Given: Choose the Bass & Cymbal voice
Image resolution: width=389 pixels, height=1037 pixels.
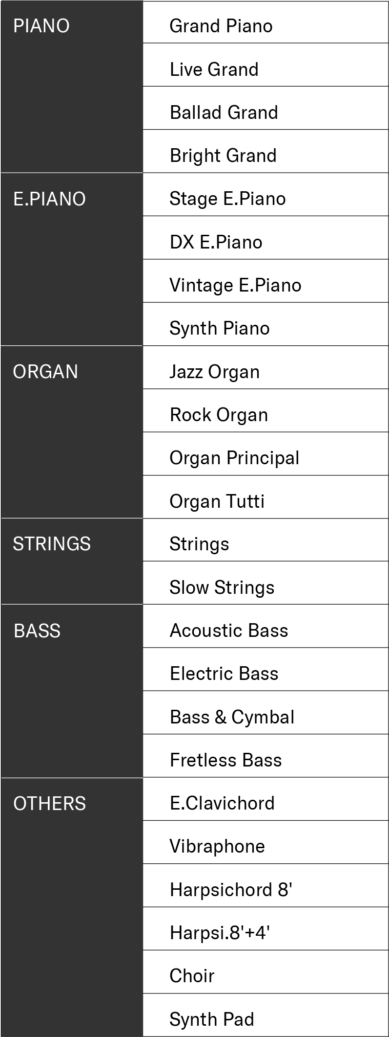Looking at the screenshot, I should 232,717.
